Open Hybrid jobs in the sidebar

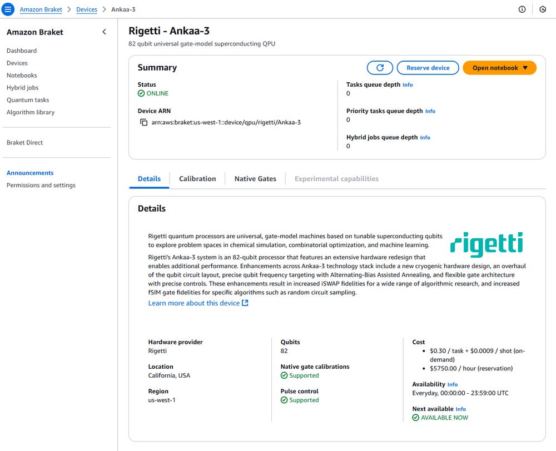22,88
